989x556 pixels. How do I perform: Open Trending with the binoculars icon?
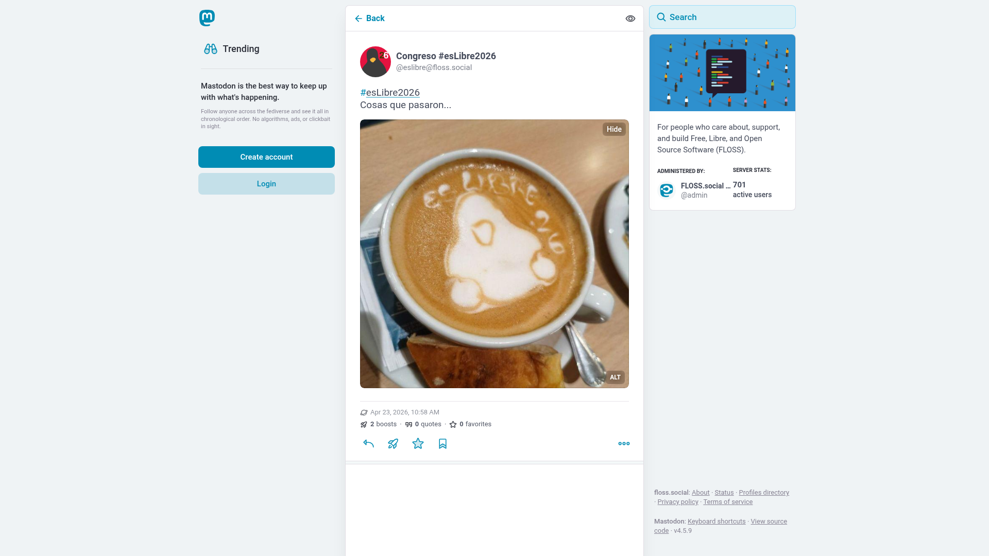tap(211, 49)
